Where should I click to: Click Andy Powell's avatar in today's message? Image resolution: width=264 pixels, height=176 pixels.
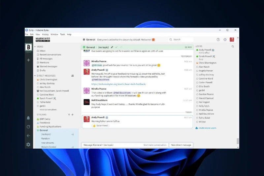point(86,119)
